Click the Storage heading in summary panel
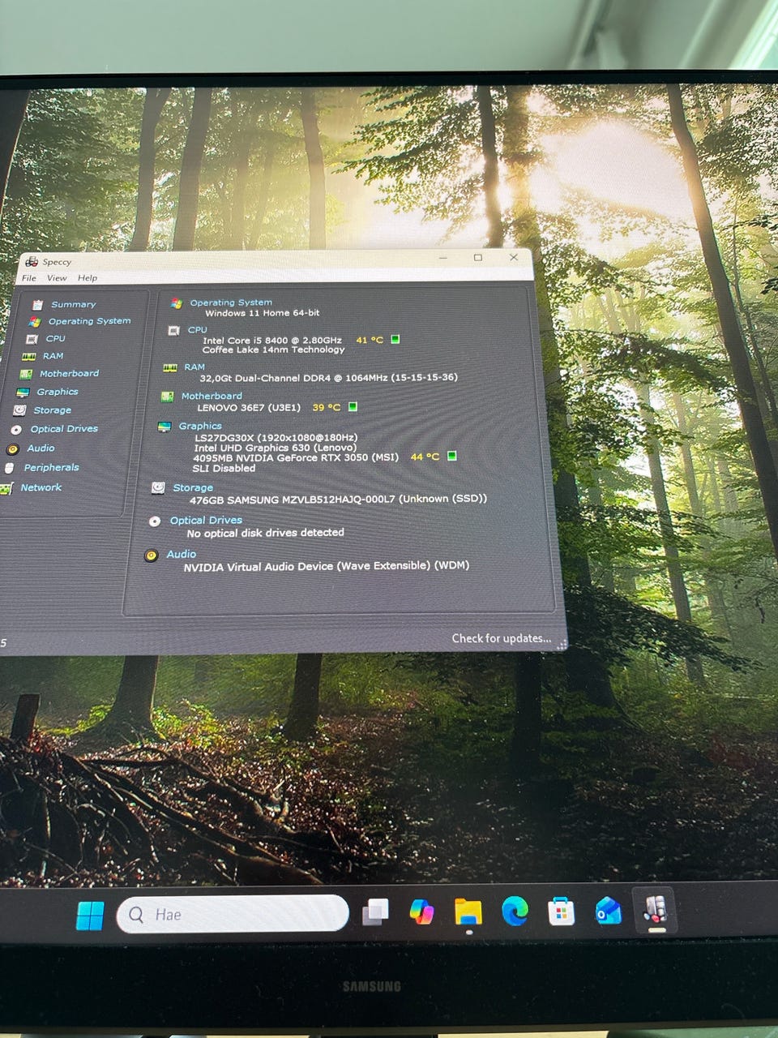 click(x=193, y=488)
